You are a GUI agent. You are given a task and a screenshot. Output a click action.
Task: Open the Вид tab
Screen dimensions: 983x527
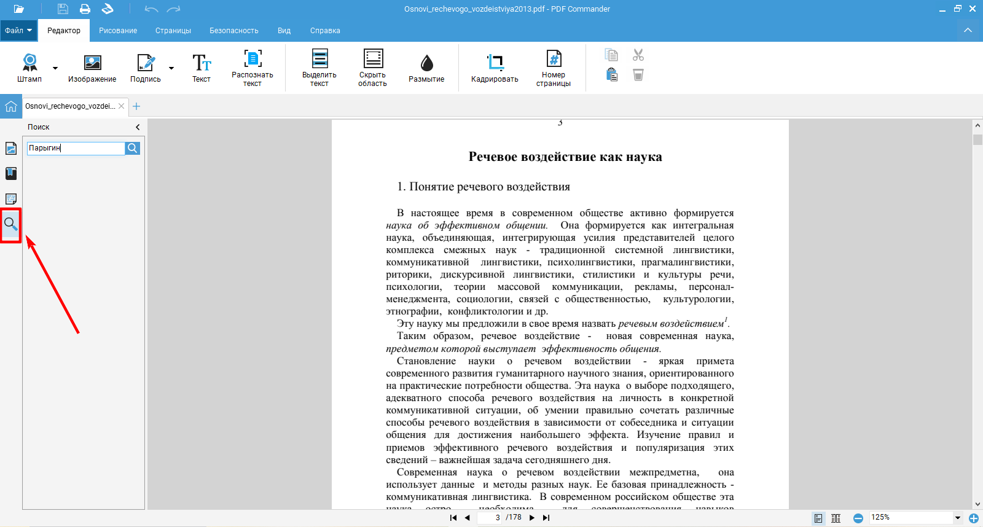click(x=284, y=30)
